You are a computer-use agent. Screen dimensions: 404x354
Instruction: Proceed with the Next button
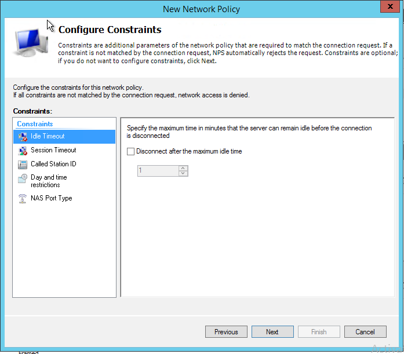tap(272, 332)
